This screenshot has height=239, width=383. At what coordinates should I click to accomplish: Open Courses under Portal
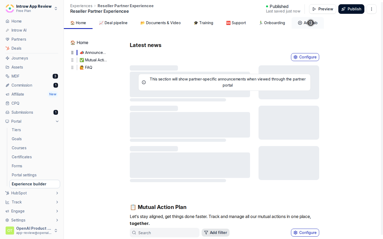19,148
